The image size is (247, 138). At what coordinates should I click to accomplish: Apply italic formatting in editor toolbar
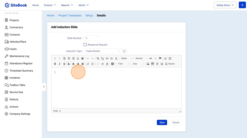(x=60, y=64)
